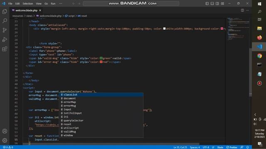Choose reset from the suggestion list
The height and width of the screenshot is (149, 266).
point(101,124)
